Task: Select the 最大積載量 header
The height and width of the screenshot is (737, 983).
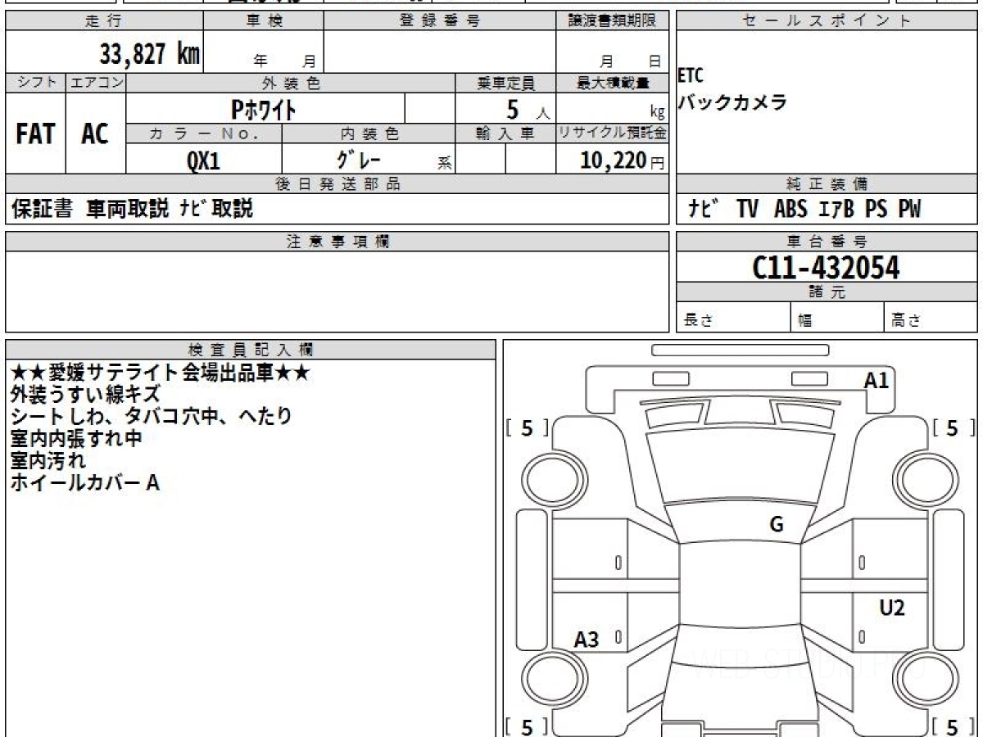Action: (612, 83)
